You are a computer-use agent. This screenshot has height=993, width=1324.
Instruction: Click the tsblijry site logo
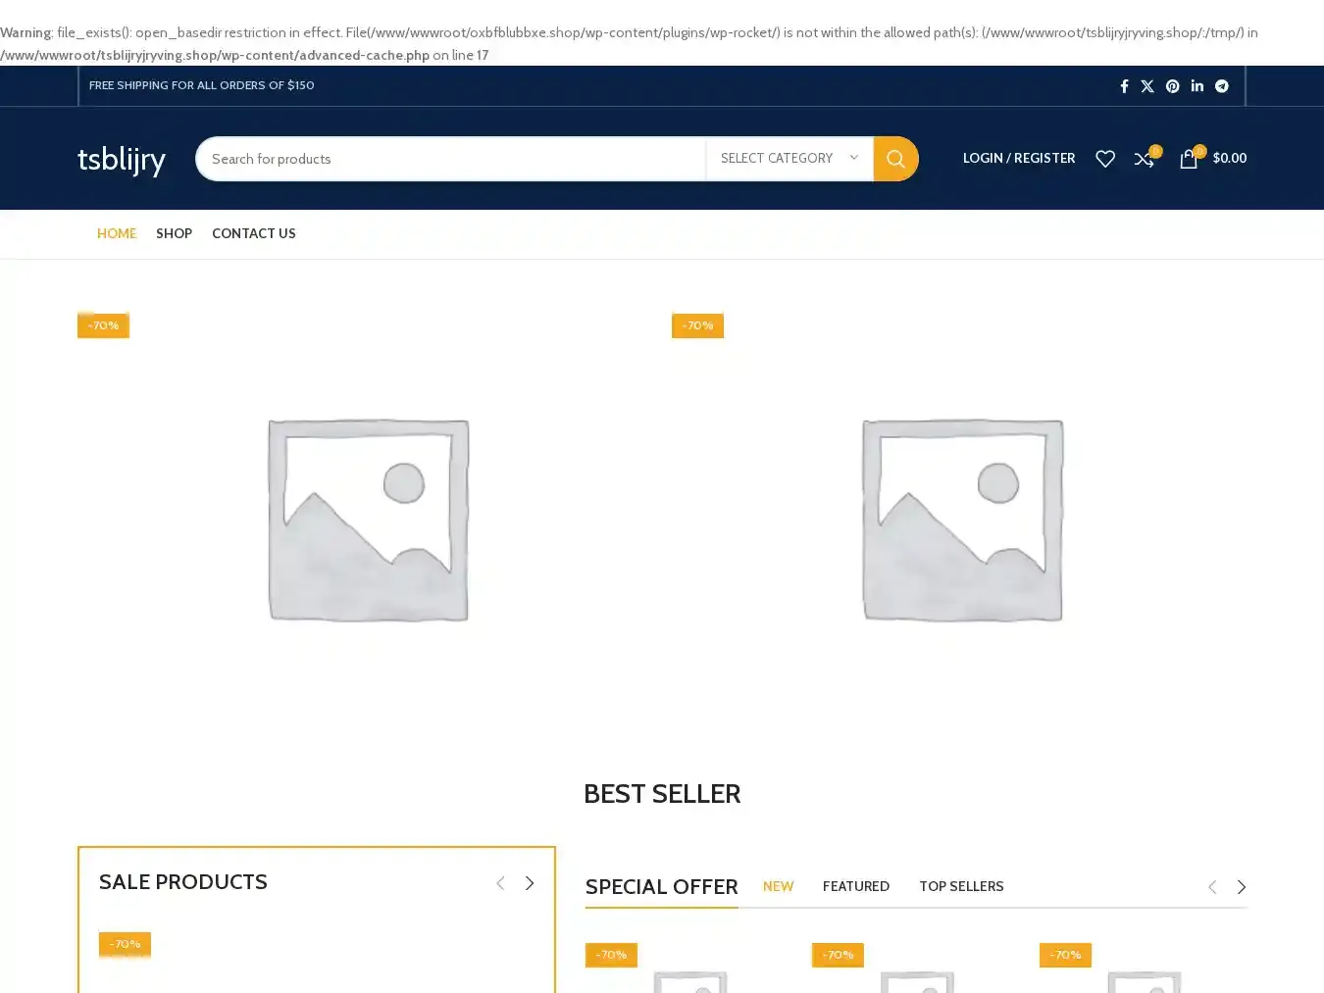(x=122, y=160)
